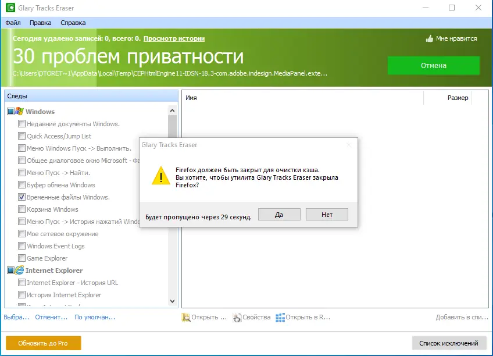Click the Будет пропущено через 29 секунд text
Image resolution: width=493 pixels, height=356 pixels.
pos(198,217)
